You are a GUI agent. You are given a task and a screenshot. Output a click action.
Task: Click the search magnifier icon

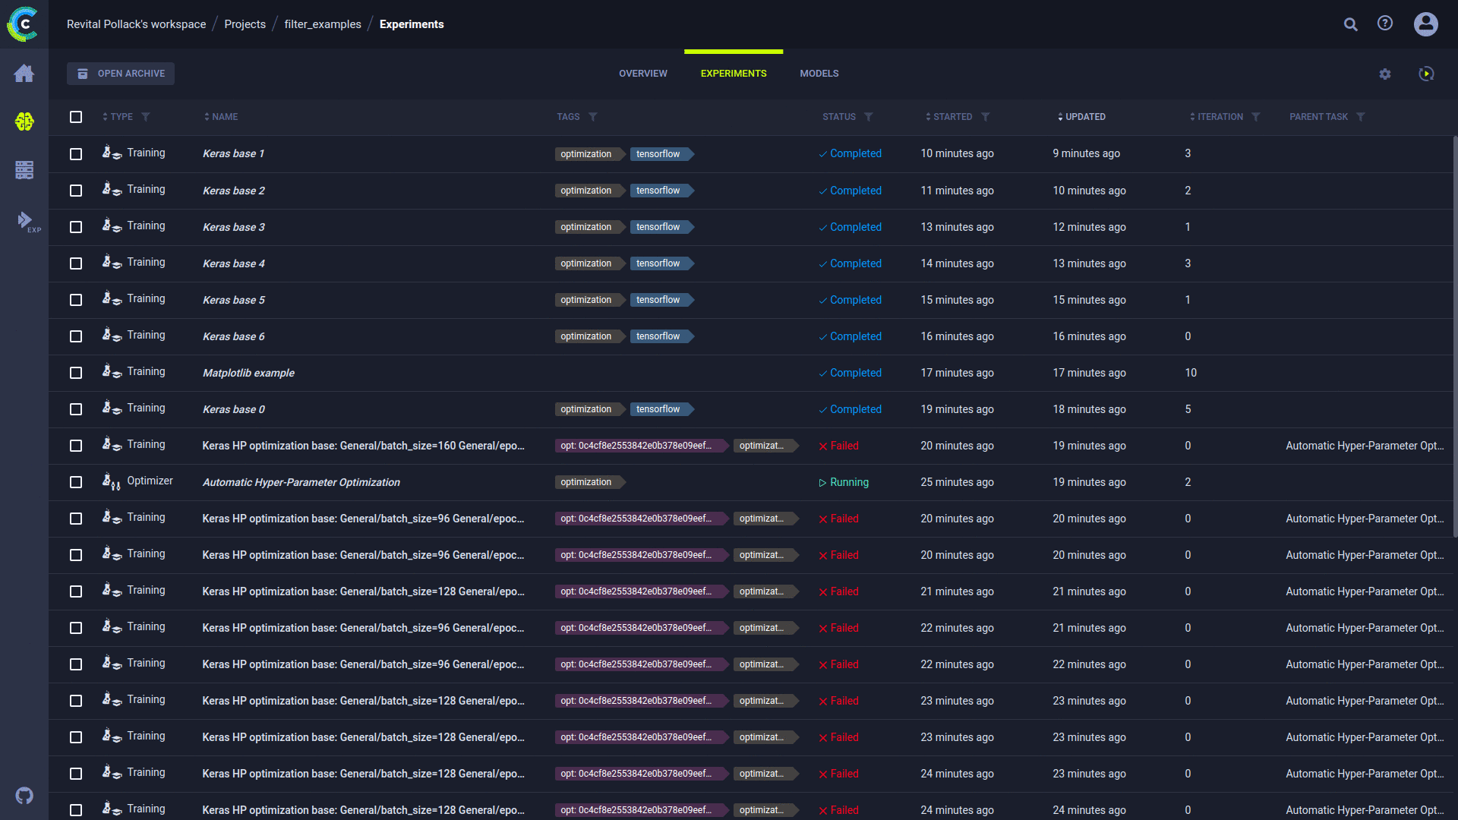[1351, 24]
